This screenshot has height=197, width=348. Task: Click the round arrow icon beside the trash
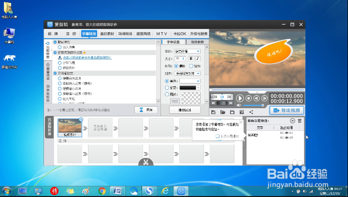(x=292, y=121)
